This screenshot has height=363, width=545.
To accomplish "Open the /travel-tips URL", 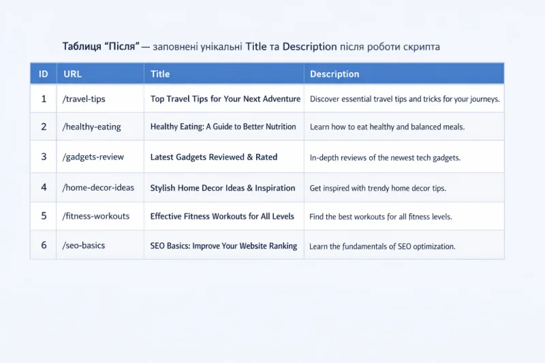I will (84, 99).
